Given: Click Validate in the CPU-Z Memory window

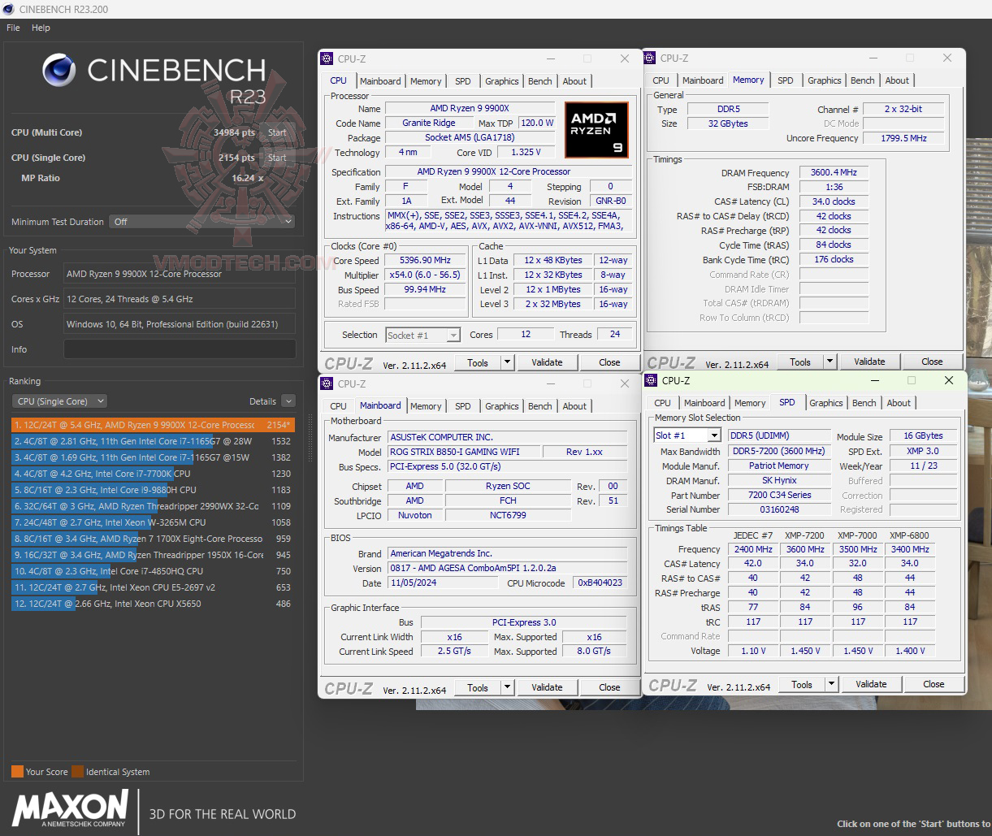Looking at the screenshot, I should point(869,362).
